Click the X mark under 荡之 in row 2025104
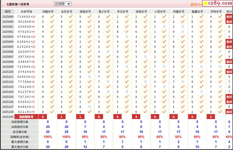This screenshot has width=233, height=150. (108, 92)
